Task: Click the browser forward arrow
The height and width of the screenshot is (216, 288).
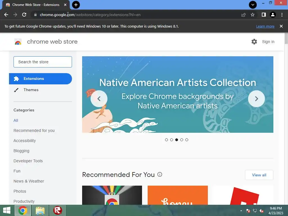Action: [x=15, y=15]
